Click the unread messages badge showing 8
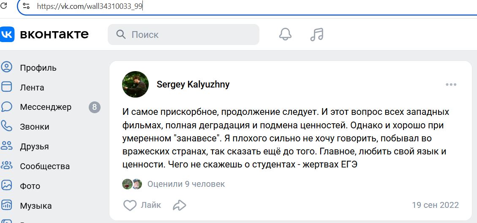The width and height of the screenshot is (477, 223). pos(94,107)
